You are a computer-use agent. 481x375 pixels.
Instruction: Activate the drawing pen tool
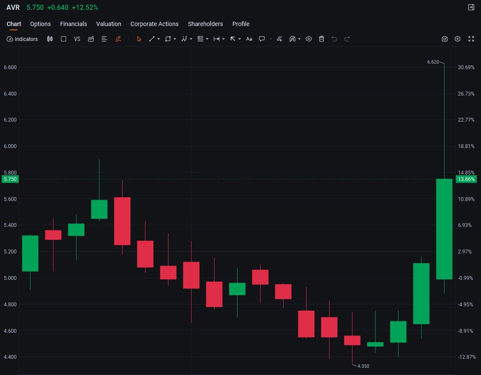[x=119, y=39]
